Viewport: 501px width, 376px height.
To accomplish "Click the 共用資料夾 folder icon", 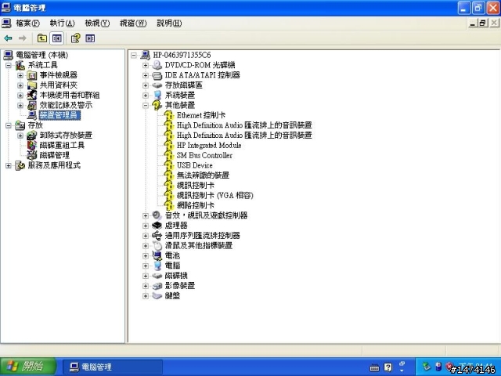I will 32,85.
